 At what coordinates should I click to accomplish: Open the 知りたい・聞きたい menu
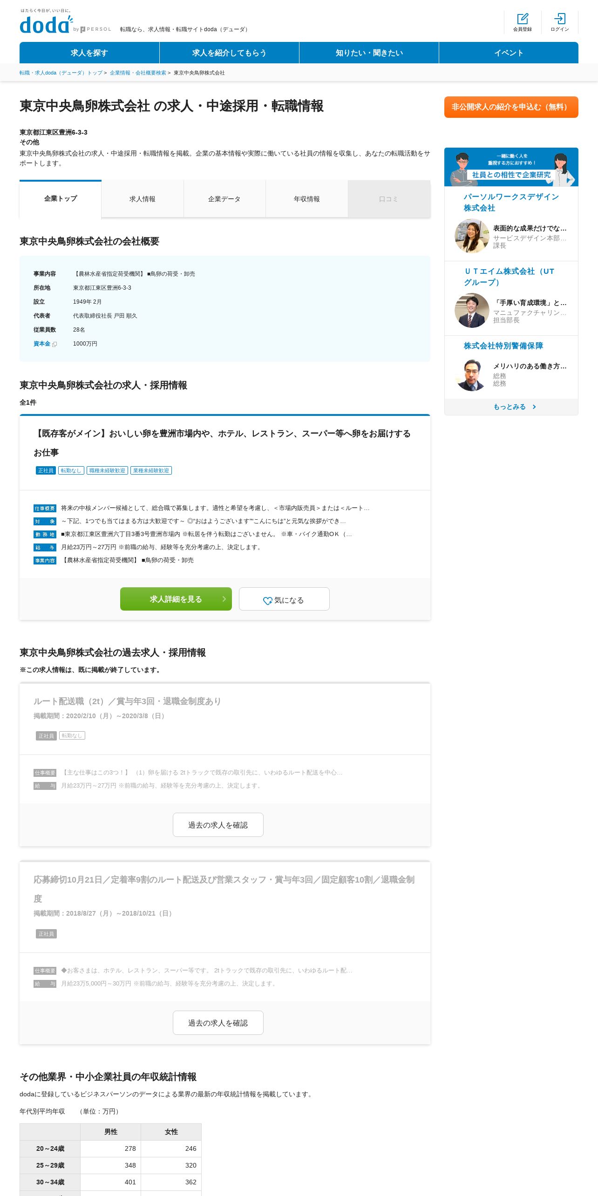pyautogui.click(x=369, y=53)
